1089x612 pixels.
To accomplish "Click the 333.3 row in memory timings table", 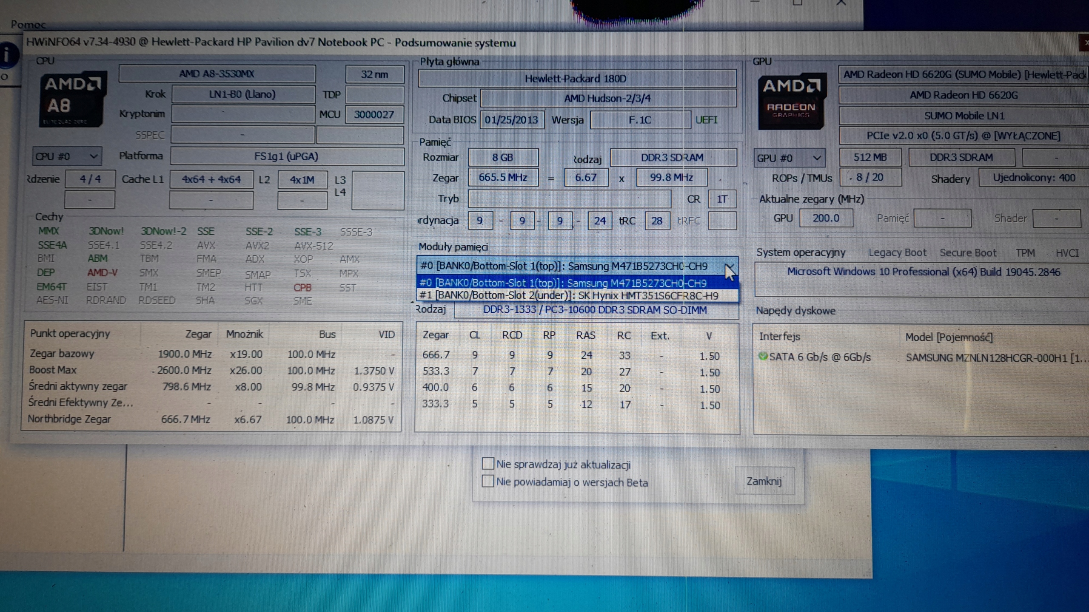I will tap(577, 404).
